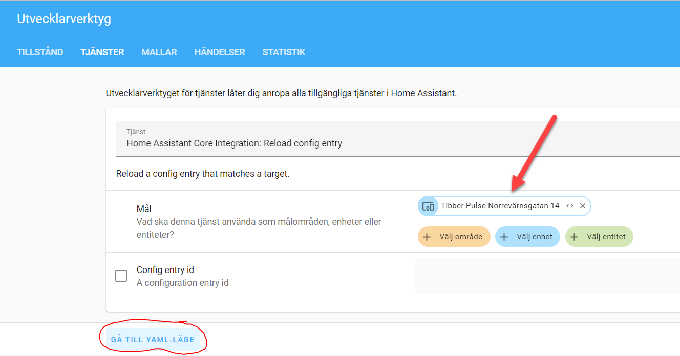The width and height of the screenshot is (680, 356).
Task: Select the TJÄNSTER tab
Action: tap(102, 52)
